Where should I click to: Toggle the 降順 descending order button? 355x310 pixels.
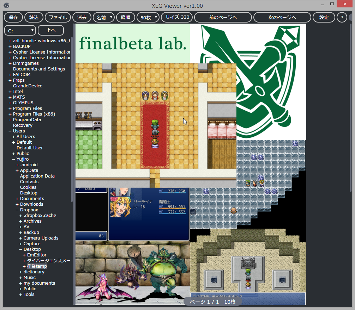click(x=126, y=17)
